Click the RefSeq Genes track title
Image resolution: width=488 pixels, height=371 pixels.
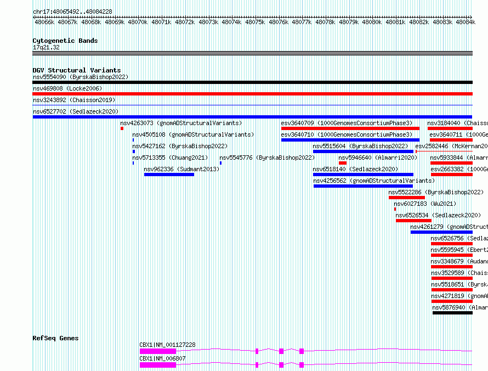pos(56,338)
